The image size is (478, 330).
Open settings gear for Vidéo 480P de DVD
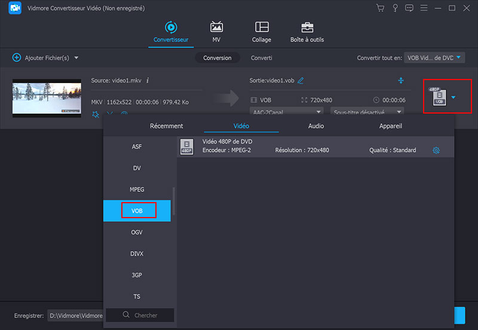coord(436,150)
